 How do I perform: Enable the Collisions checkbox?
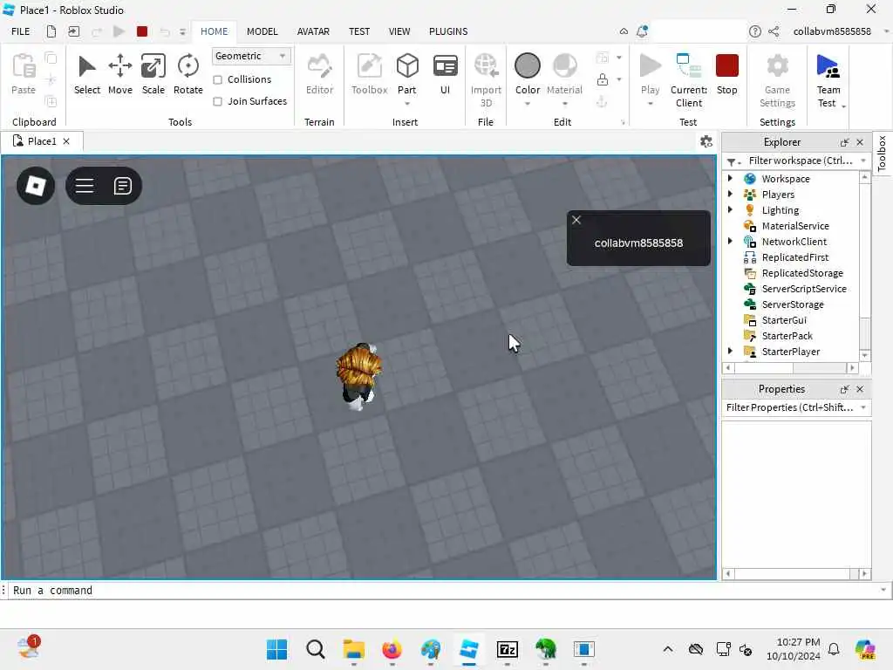pos(217,79)
